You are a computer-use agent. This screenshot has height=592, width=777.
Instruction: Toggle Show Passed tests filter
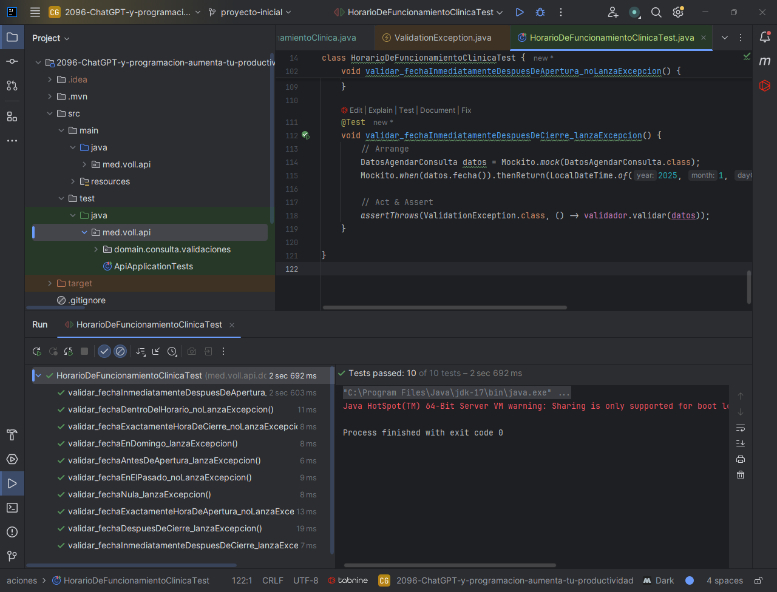coord(104,351)
